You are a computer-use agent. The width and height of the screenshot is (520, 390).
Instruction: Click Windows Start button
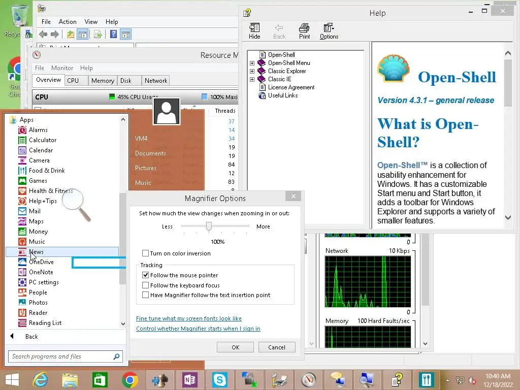coord(12,380)
